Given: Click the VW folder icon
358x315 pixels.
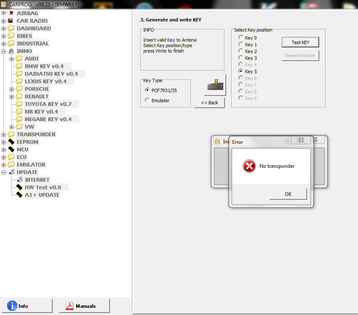Looking at the screenshot, I should [x=19, y=126].
